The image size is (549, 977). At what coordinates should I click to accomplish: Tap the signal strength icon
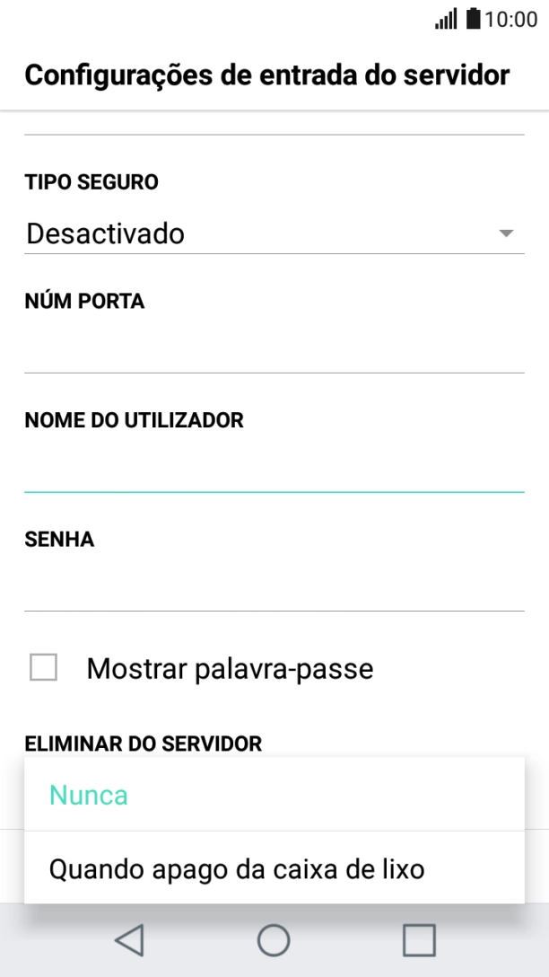click(x=446, y=16)
